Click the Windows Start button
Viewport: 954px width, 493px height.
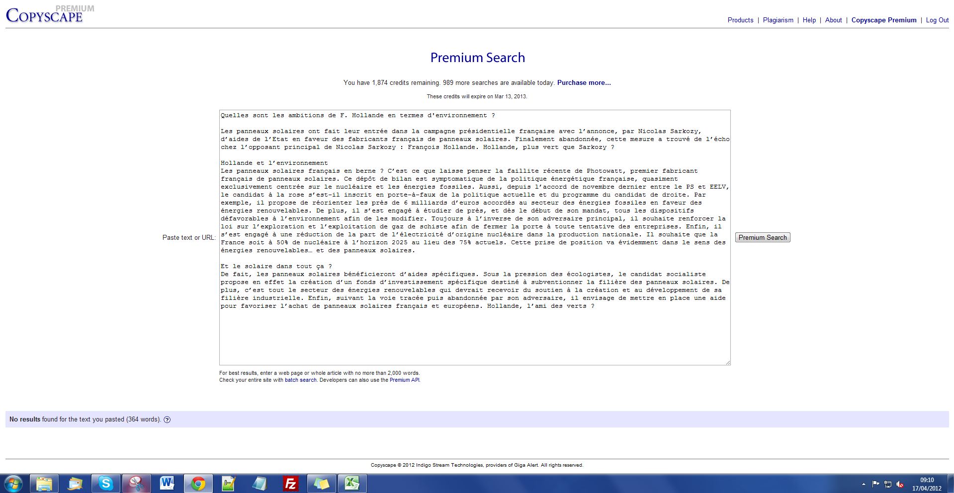coord(13,483)
